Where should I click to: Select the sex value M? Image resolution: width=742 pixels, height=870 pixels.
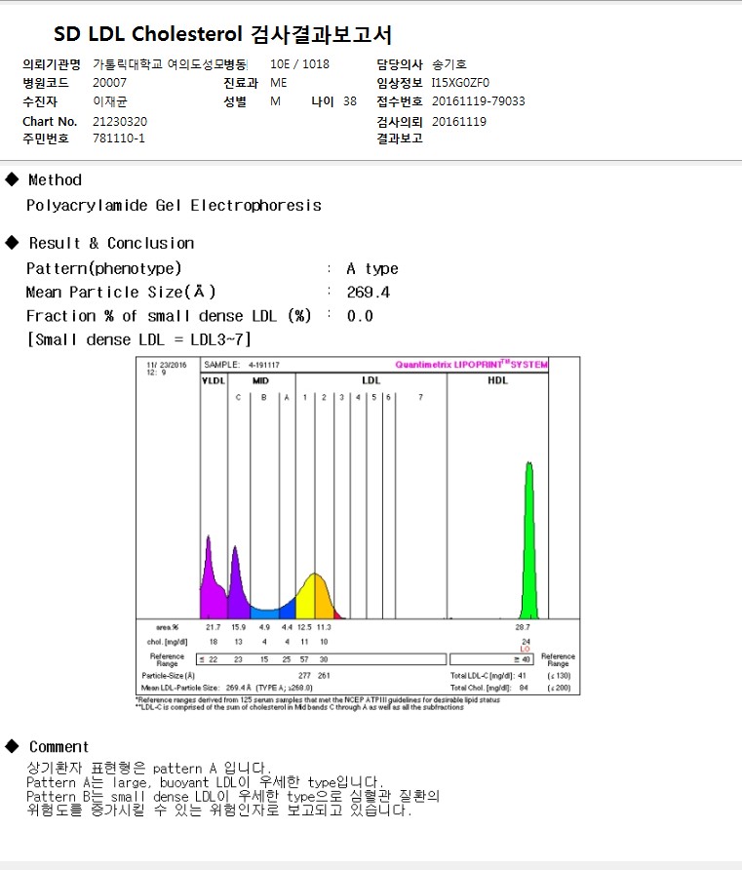(275, 101)
